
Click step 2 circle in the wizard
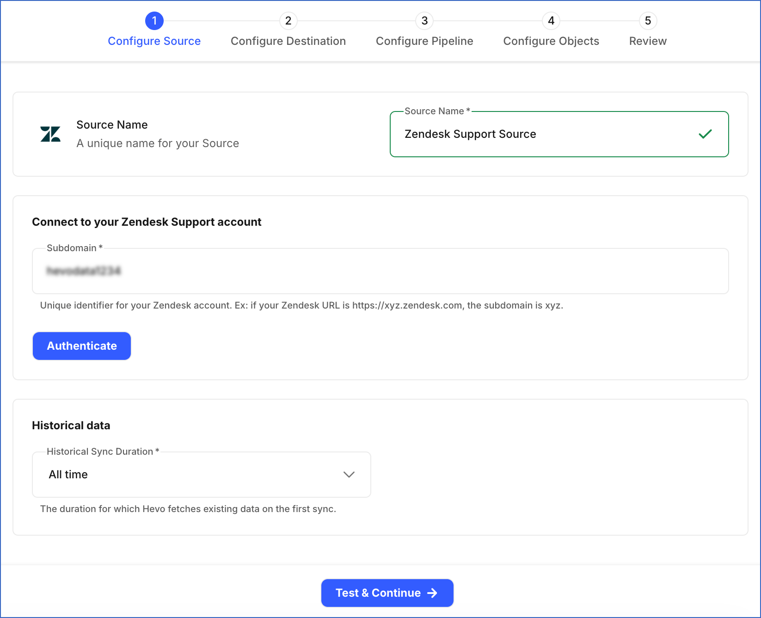point(288,21)
